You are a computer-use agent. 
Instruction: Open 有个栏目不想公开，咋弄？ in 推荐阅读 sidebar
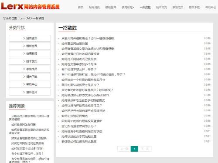coord(27,154)
